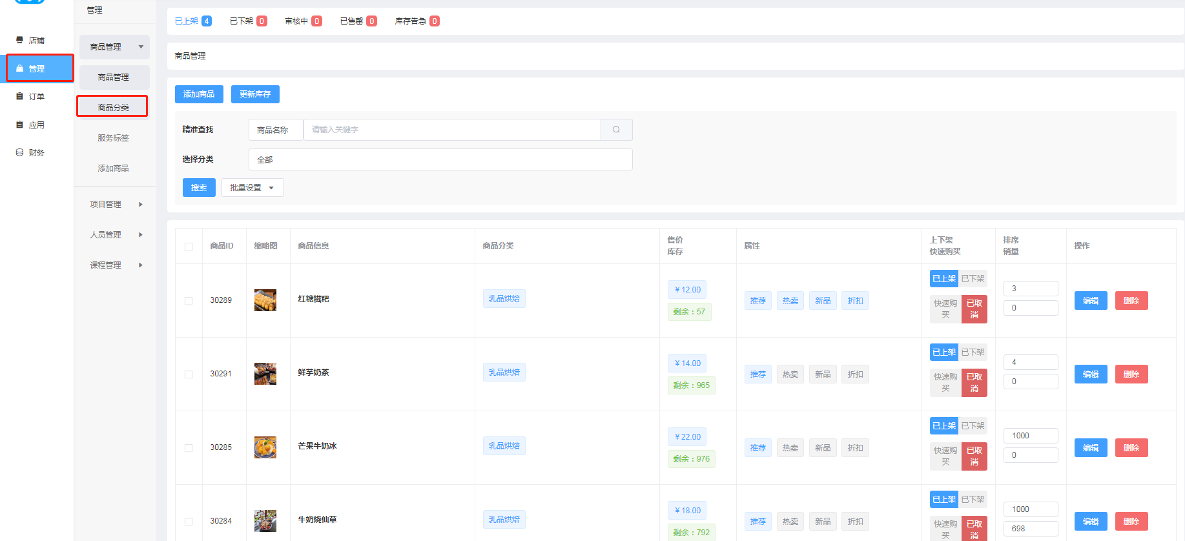
Task: Expand the 课程管理 menu group
Action: click(114, 265)
